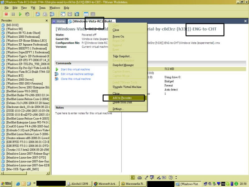The height and width of the screenshot is (187, 249).
Task: Click the VM icon next to [Windows NT]
Action: (x=3, y=76)
